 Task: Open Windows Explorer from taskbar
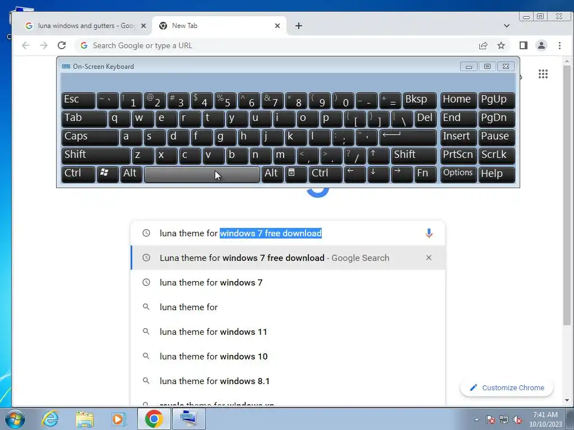[x=85, y=419]
